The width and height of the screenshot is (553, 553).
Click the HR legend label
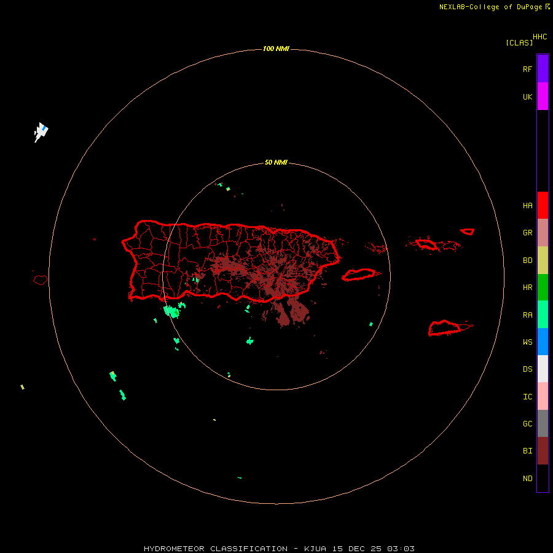(527, 288)
